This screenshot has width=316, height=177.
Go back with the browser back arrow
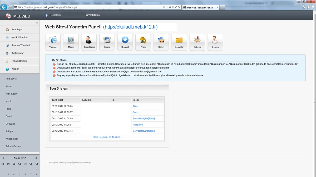pos(4,7)
